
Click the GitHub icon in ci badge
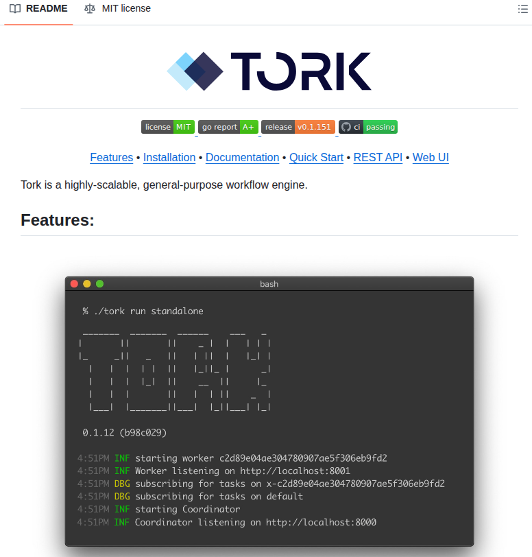(346, 127)
